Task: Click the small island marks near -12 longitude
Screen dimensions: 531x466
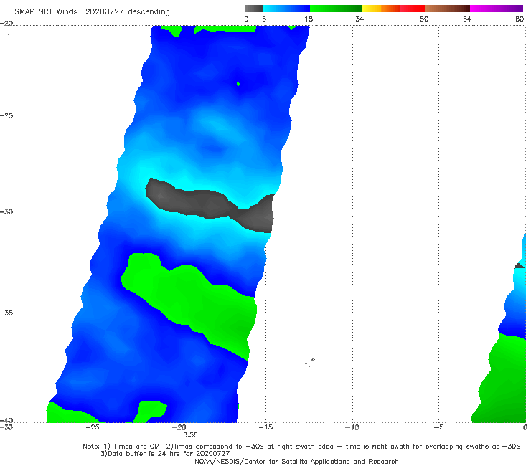Action: point(310,362)
